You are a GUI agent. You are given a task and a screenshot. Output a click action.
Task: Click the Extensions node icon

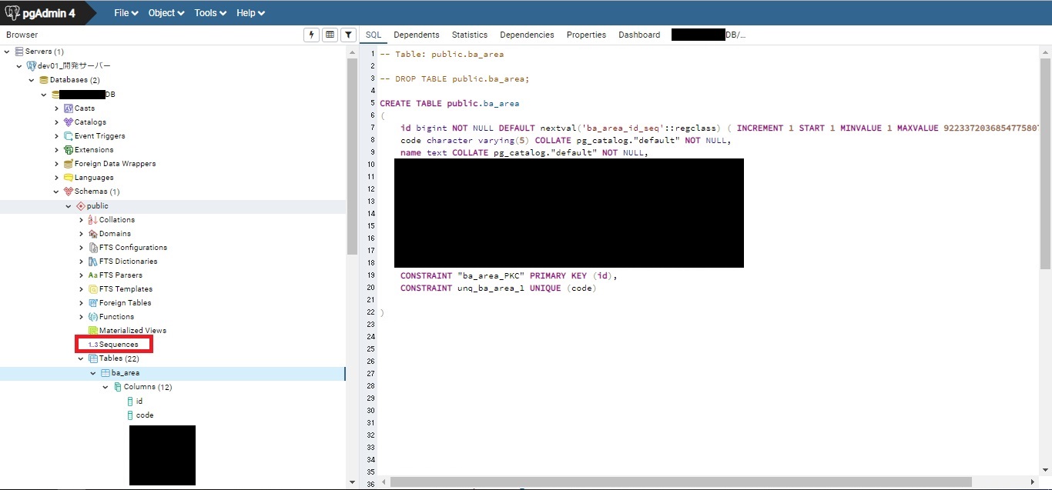[69, 150]
